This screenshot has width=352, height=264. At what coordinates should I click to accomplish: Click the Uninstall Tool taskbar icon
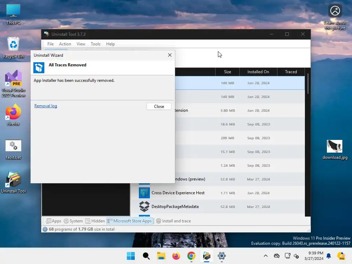click(x=207, y=256)
